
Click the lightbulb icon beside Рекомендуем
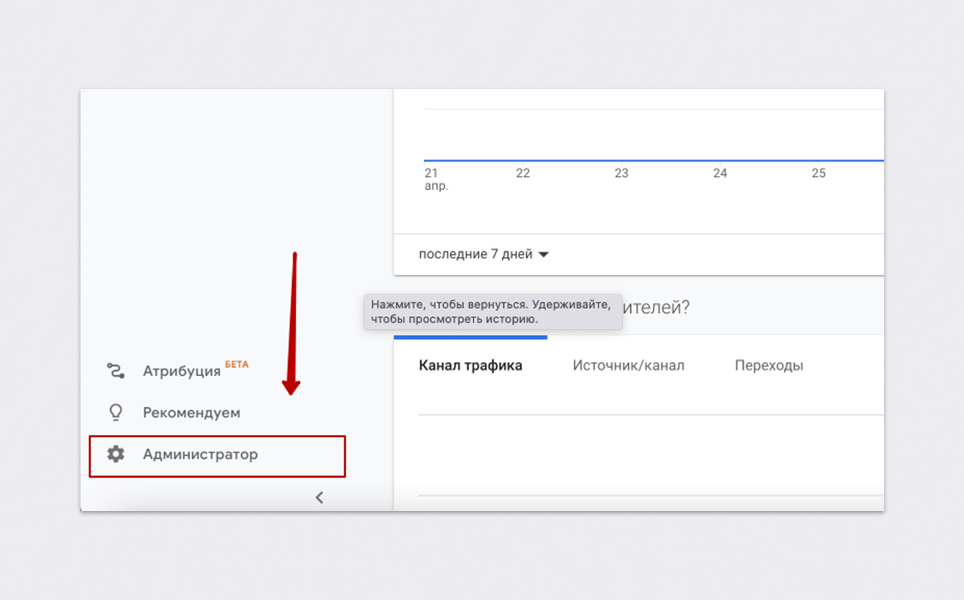pyautogui.click(x=116, y=412)
